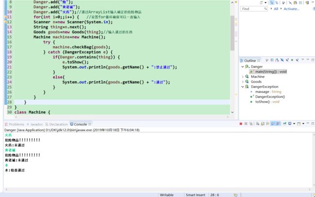
Task: Toggle show console when standard error changes
Action: 278,123
